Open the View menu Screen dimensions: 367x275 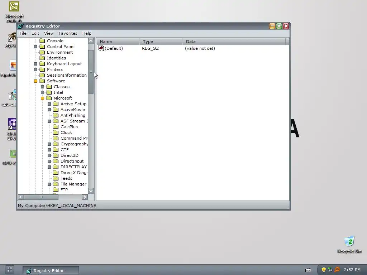49,33
